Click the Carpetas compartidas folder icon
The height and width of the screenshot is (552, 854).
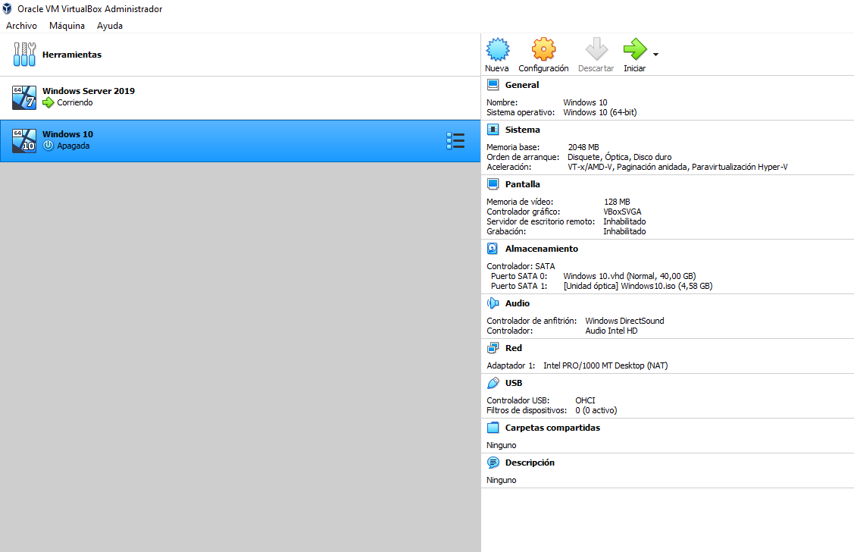click(x=493, y=428)
